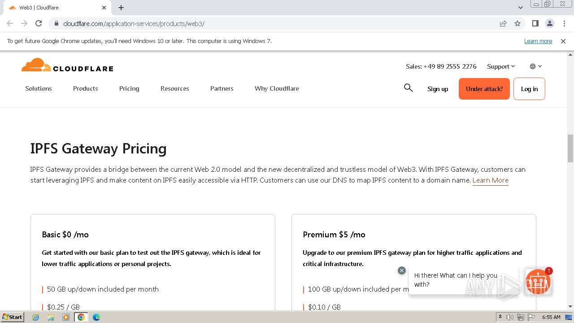This screenshot has width=574, height=323.
Task: Open the Products menu
Action: [85, 88]
